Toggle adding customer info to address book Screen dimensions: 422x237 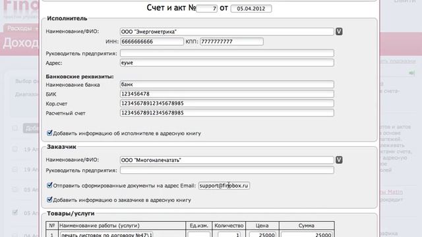tap(49, 199)
